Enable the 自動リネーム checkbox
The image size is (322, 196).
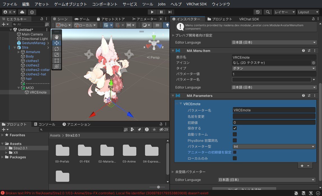tap(235, 134)
